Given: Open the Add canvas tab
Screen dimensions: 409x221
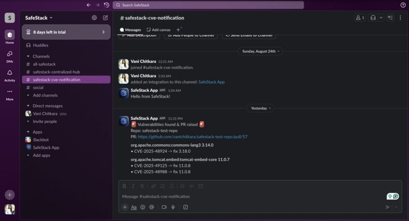Looking at the screenshot, I should 158,30.
